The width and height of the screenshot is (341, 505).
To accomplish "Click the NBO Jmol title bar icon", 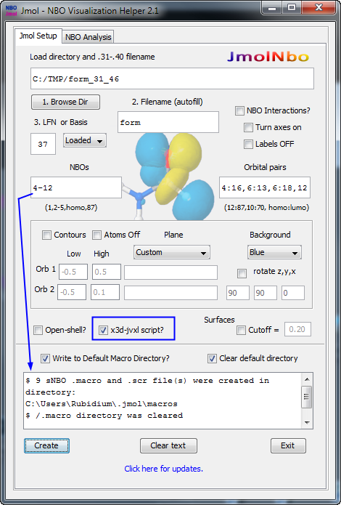I will [11, 10].
